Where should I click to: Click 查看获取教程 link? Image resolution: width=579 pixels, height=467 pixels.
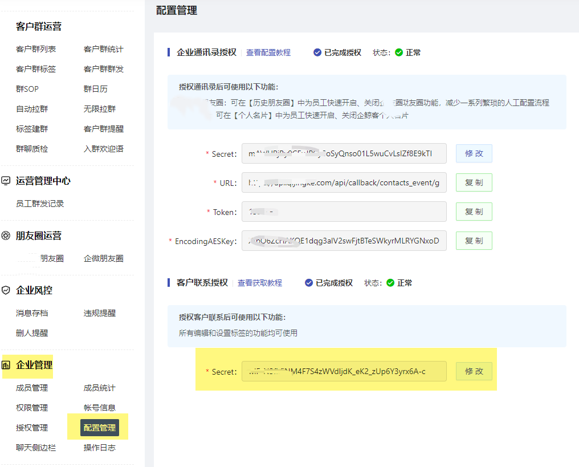[260, 283]
